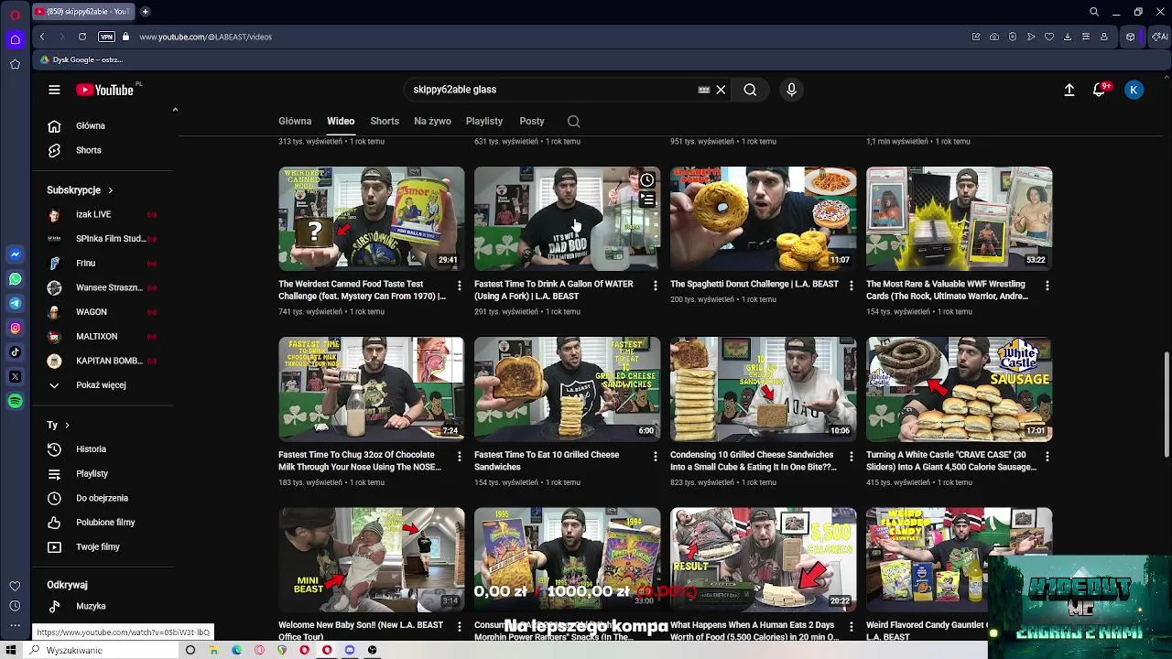Clear the search box text
1172x659 pixels.
pyautogui.click(x=721, y=90)
